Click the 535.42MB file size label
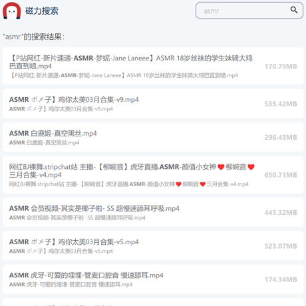 281,104
